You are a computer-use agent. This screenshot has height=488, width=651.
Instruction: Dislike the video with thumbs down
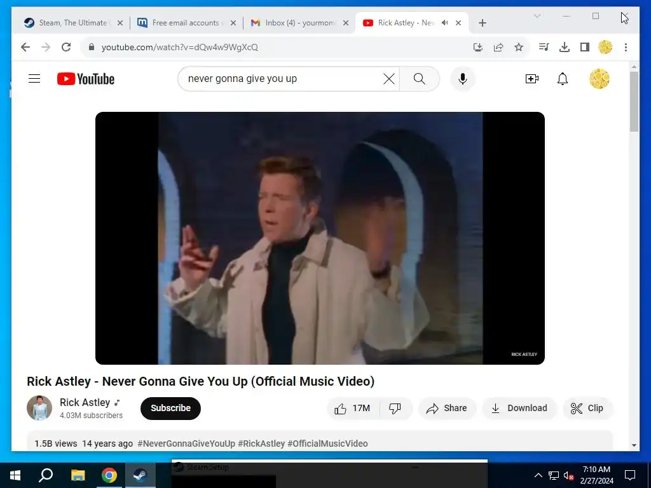click(395, 409)
